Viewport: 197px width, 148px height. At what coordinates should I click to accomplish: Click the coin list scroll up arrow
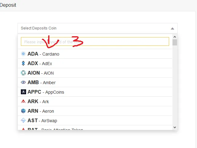[x=175, y=37]
